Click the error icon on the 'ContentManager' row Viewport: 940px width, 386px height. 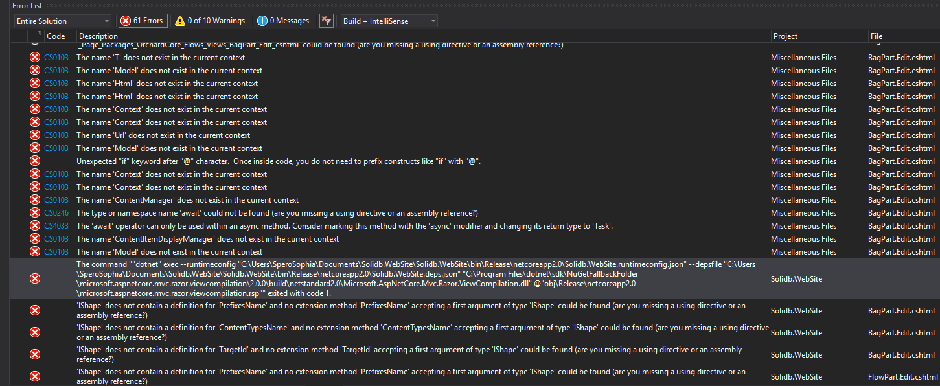(35, 200)
